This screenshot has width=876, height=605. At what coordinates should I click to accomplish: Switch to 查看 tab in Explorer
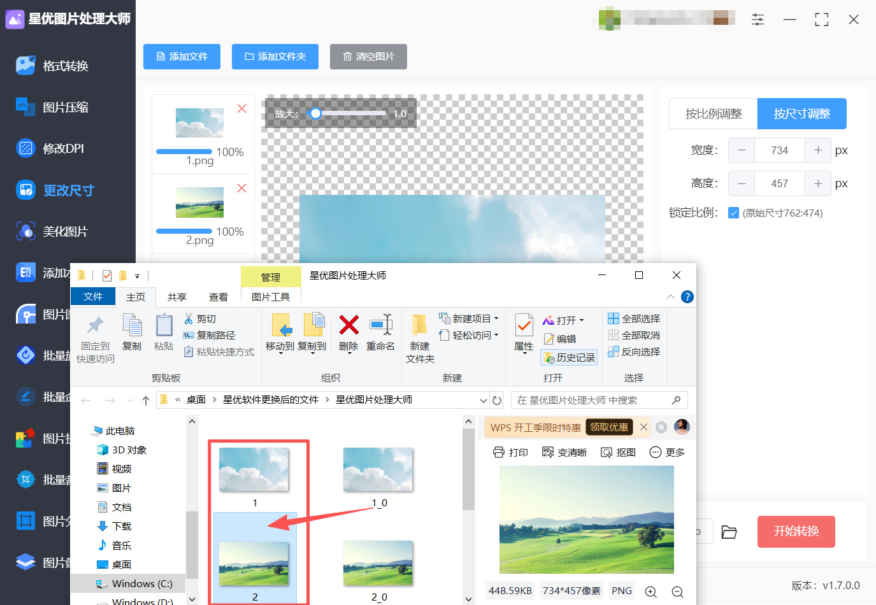pyautogui.click(x=219, y=297)
